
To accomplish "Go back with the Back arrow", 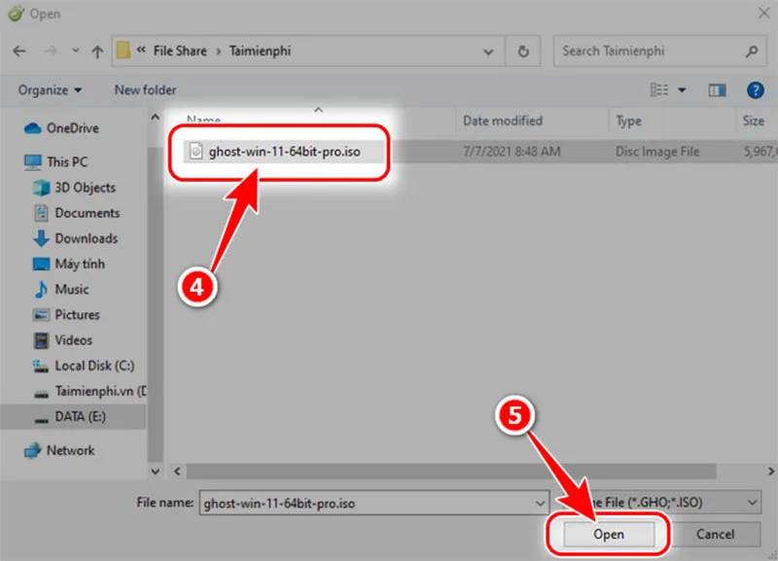I will (x=19, y=52).
